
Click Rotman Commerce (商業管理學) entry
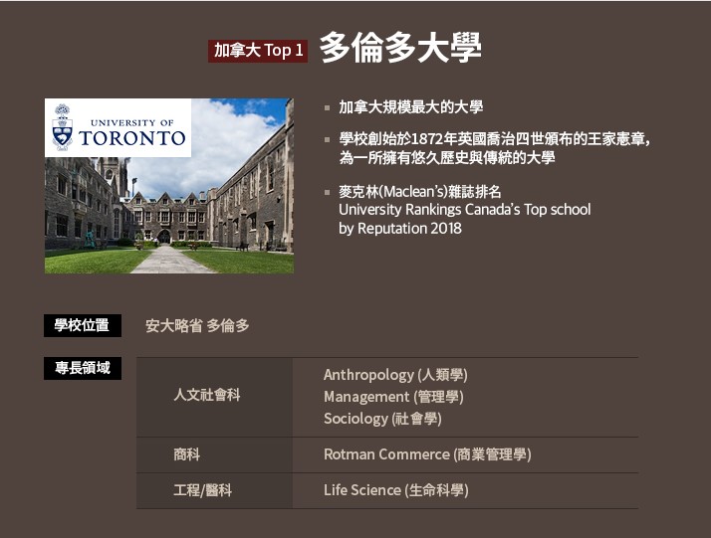click(x=427, y=454)
